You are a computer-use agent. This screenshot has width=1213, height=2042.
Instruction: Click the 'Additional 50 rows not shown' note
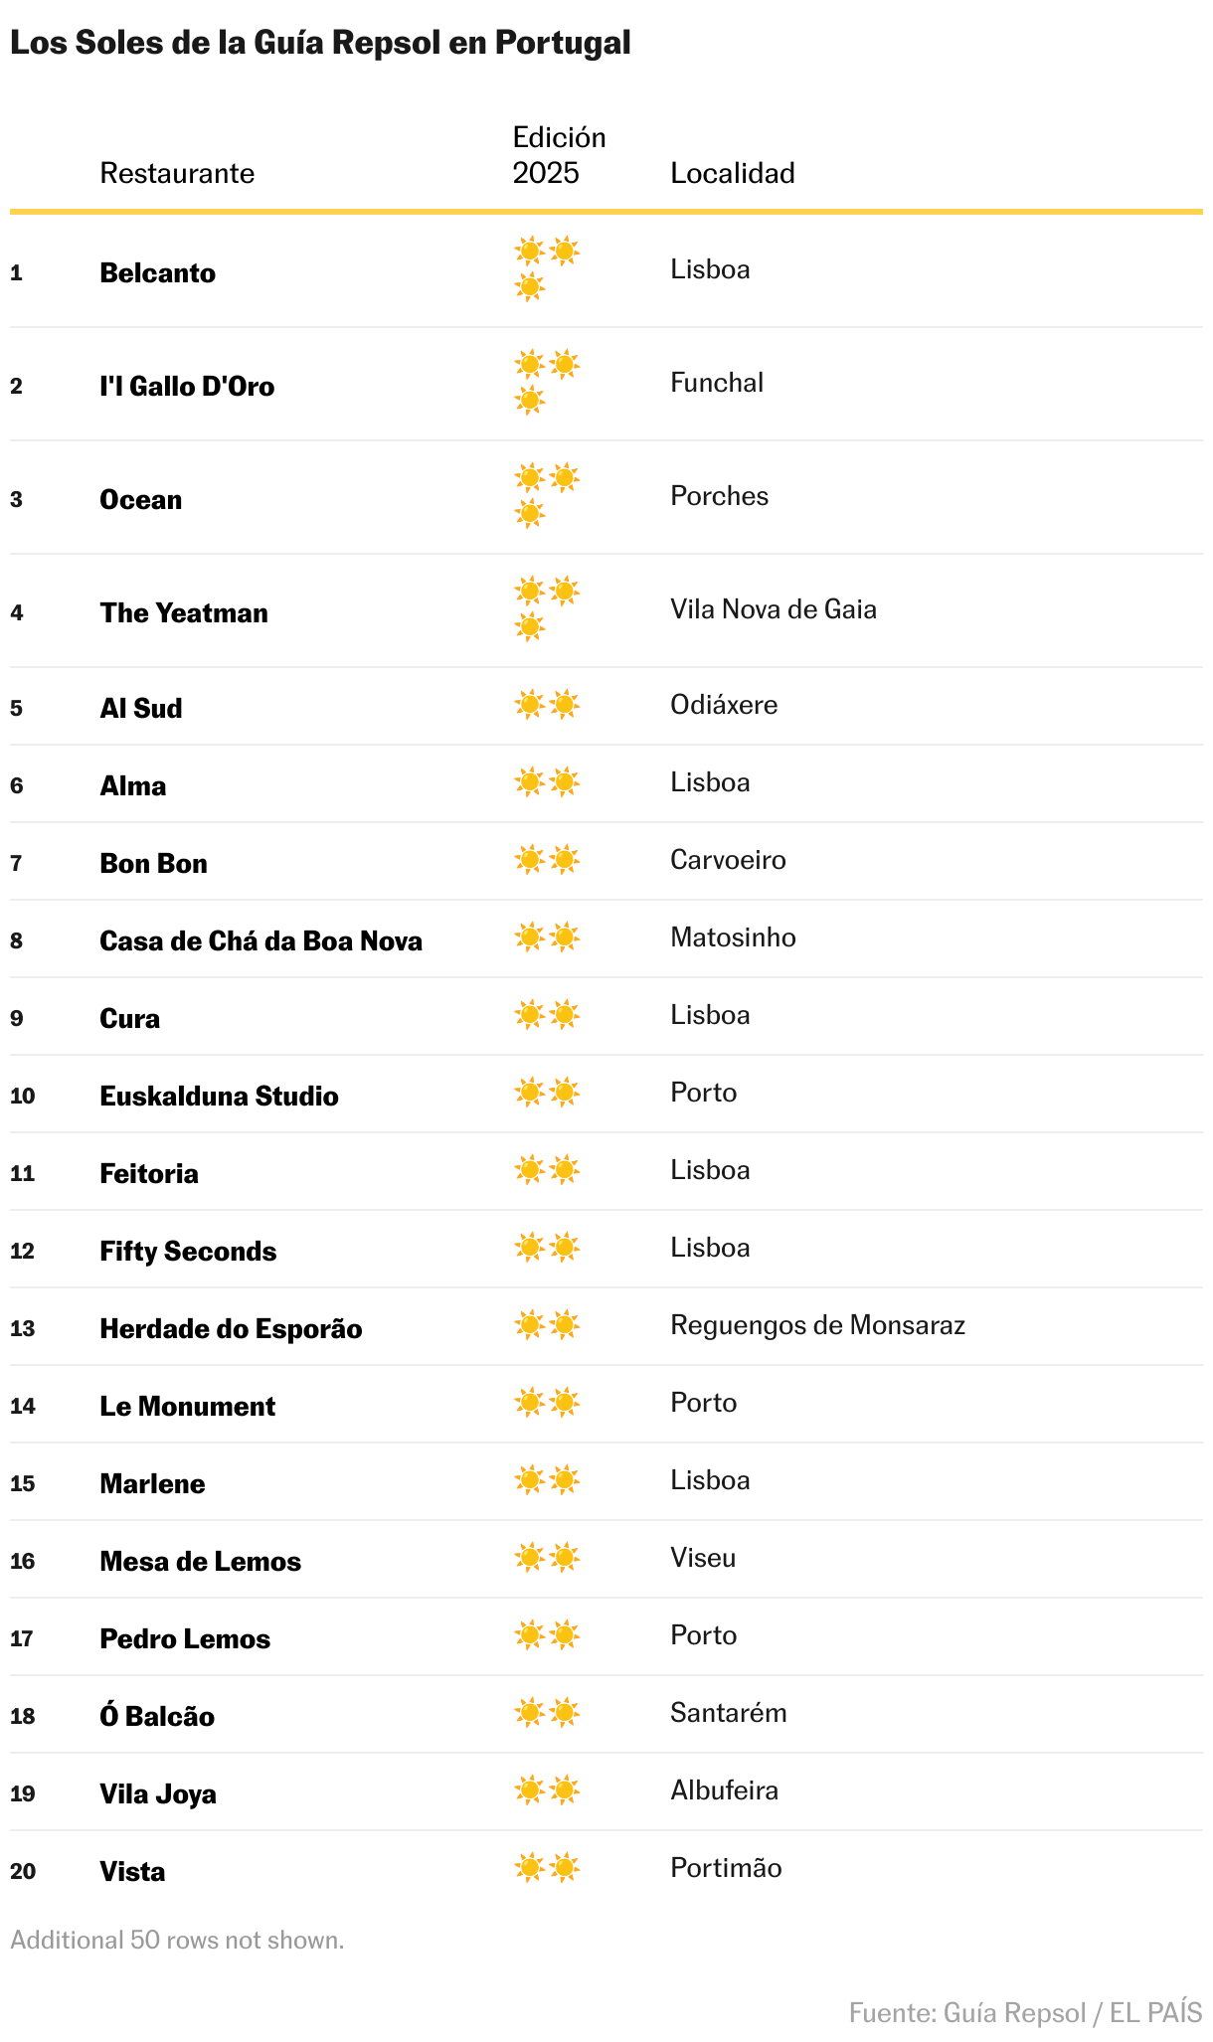click(x=177, y=1940)
